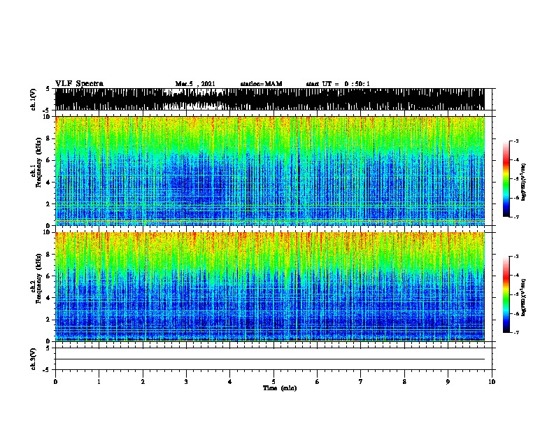Click the flat ch.3 voltage trace line
The image size is (554, 428).
[270, 359]
